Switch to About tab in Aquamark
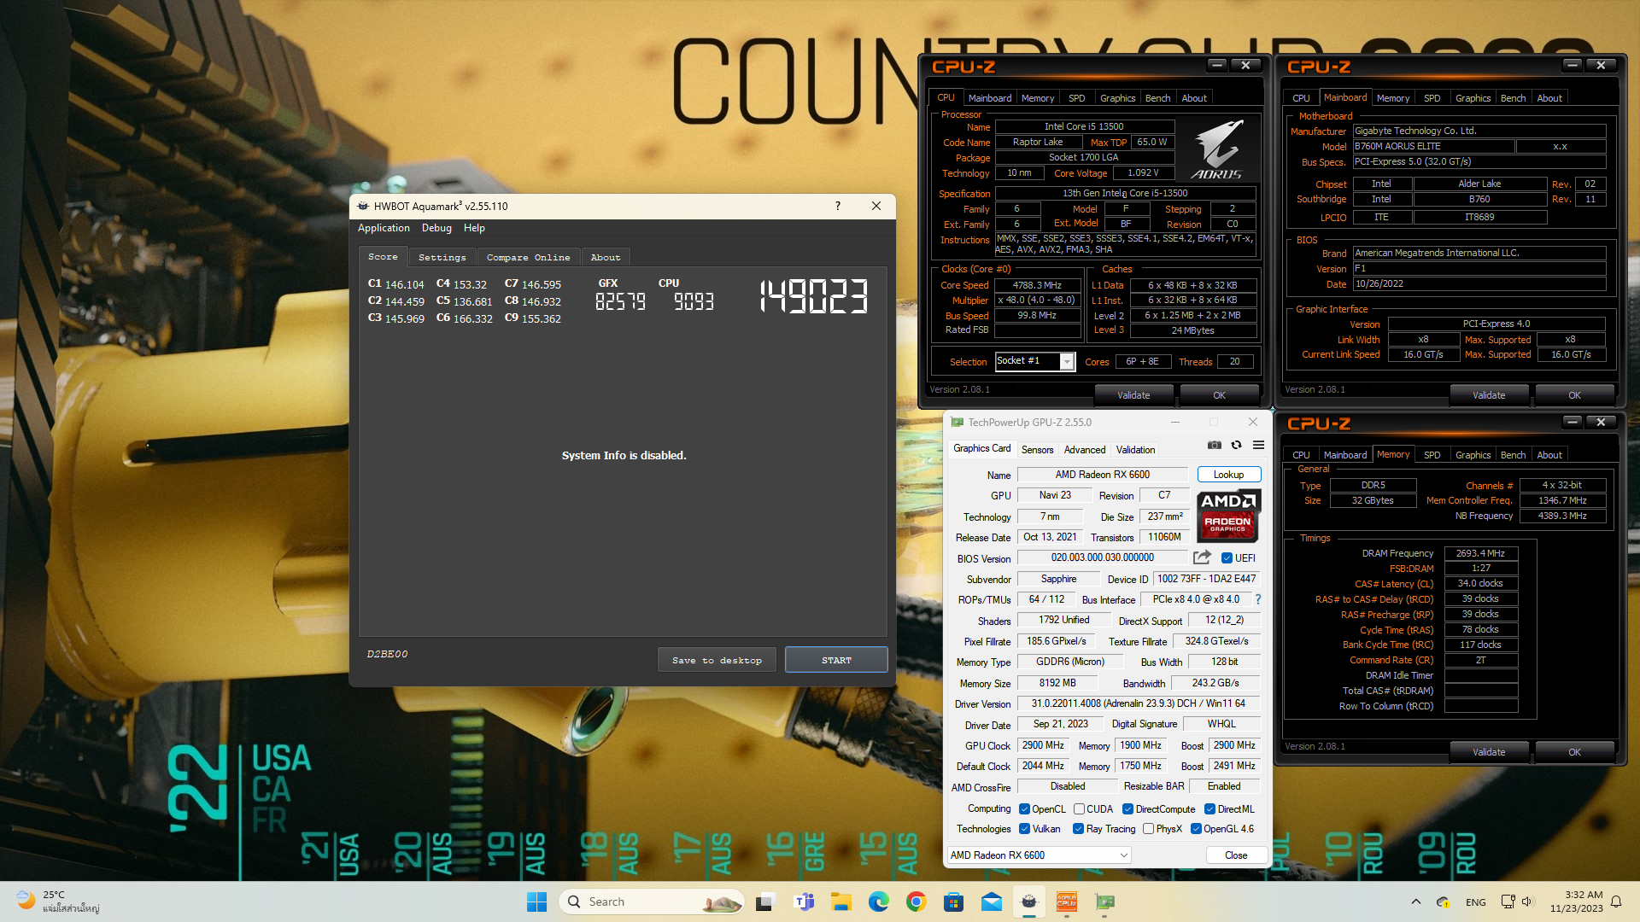Screen dimensions: 1640x922 click(x=606, y=257)
